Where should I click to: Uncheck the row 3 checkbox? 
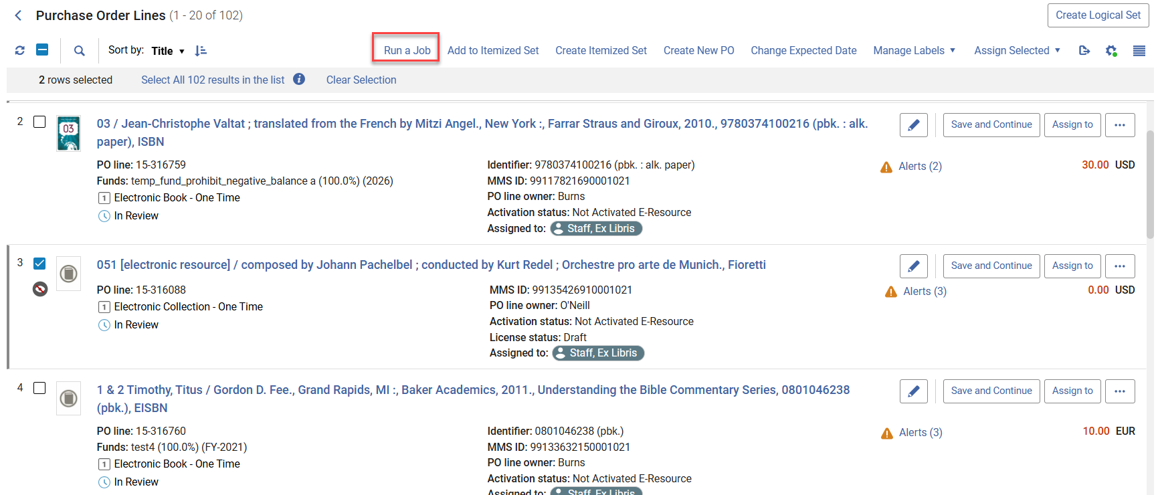click(x=39, y=263)
